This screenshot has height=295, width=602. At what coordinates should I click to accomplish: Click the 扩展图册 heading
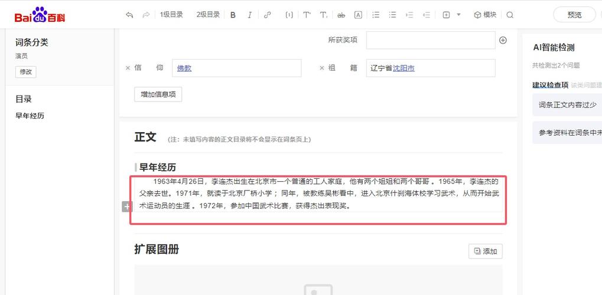(157, 250)
